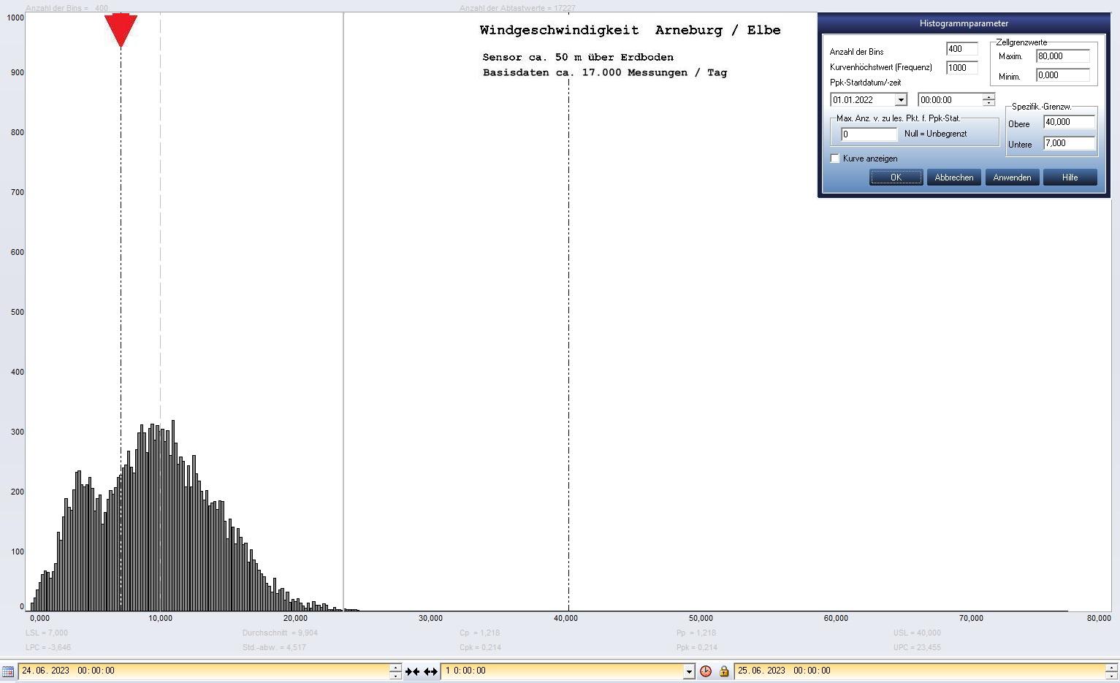This screenshot has width=1120, height=683.
Task: Click the inward arrows zoom-in time icon
Action: pyautogui.click(x=412, y=671)
